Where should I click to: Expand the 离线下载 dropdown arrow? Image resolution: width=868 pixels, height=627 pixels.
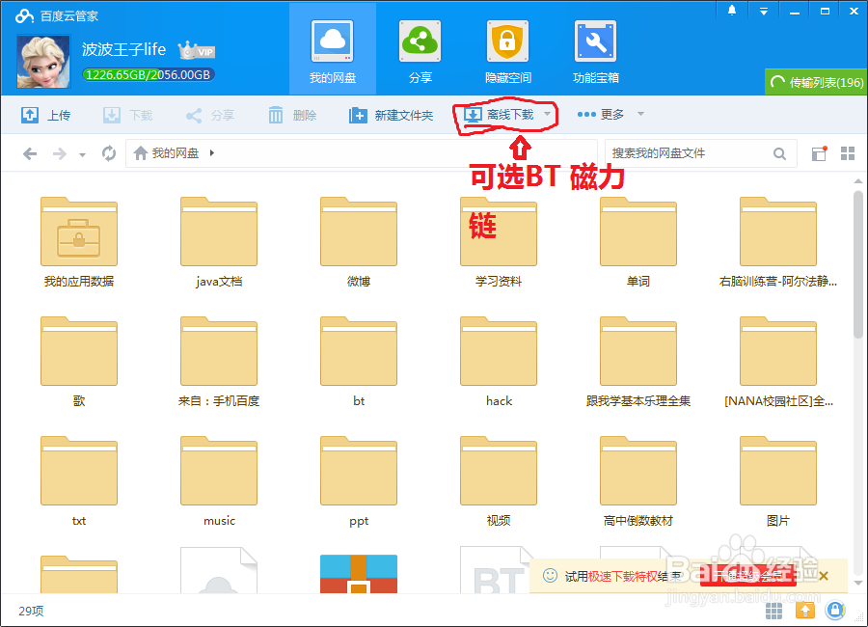coord(547,114)
